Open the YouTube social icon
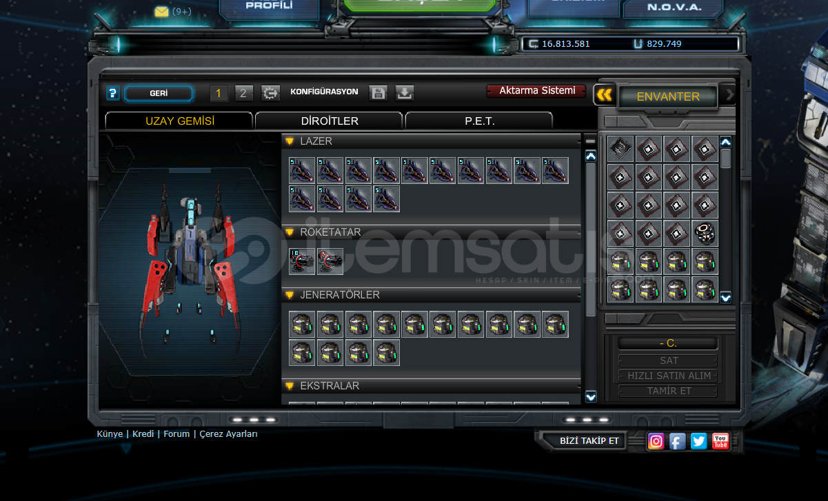This screenshot has height=501, width=828. coord(720,441)
